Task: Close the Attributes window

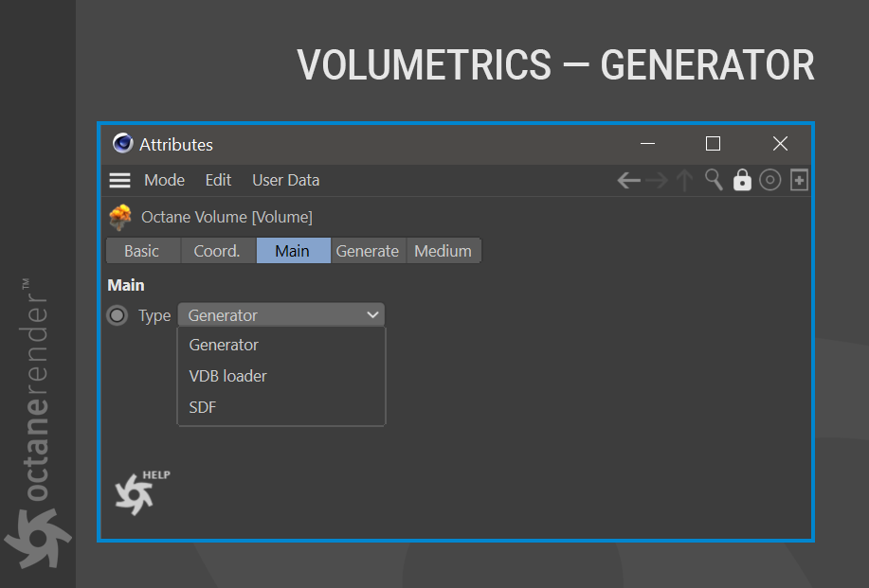Action: tap(780, 143)
